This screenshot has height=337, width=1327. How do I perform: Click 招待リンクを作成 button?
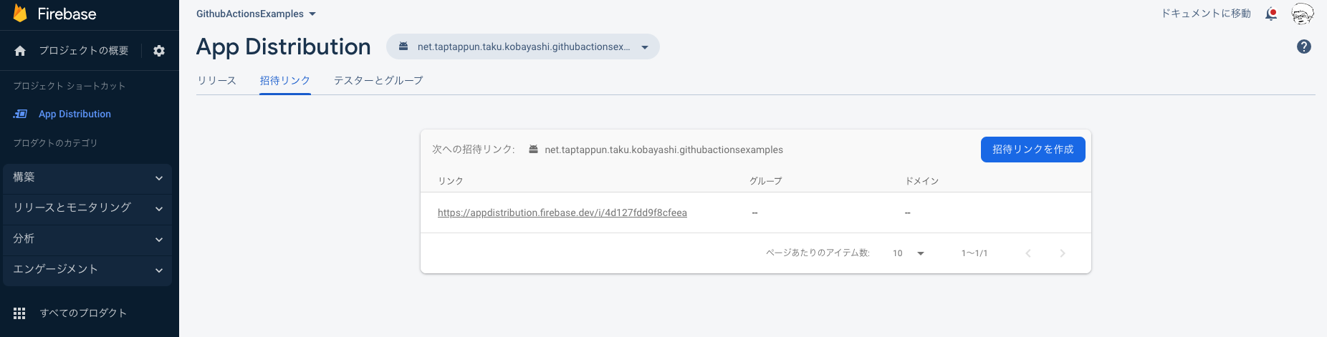pos(1033,150)
